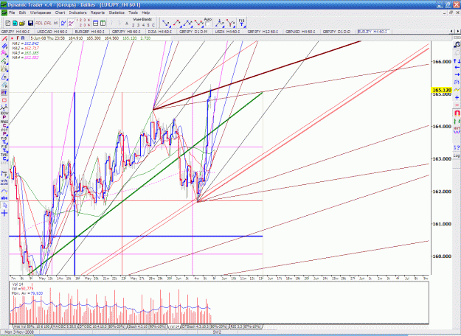The width and height of the screenshot is (461, 336).
Task: Click the red record dot button
Action: point(12,38)
